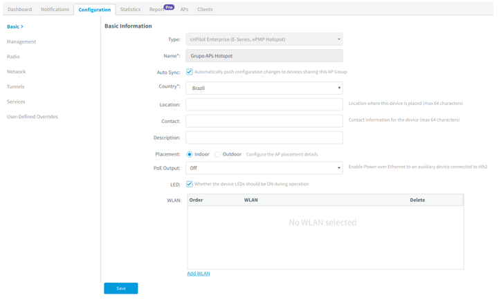
Task: Select the Outdoor placement radio button
Action: pos(218,155)
